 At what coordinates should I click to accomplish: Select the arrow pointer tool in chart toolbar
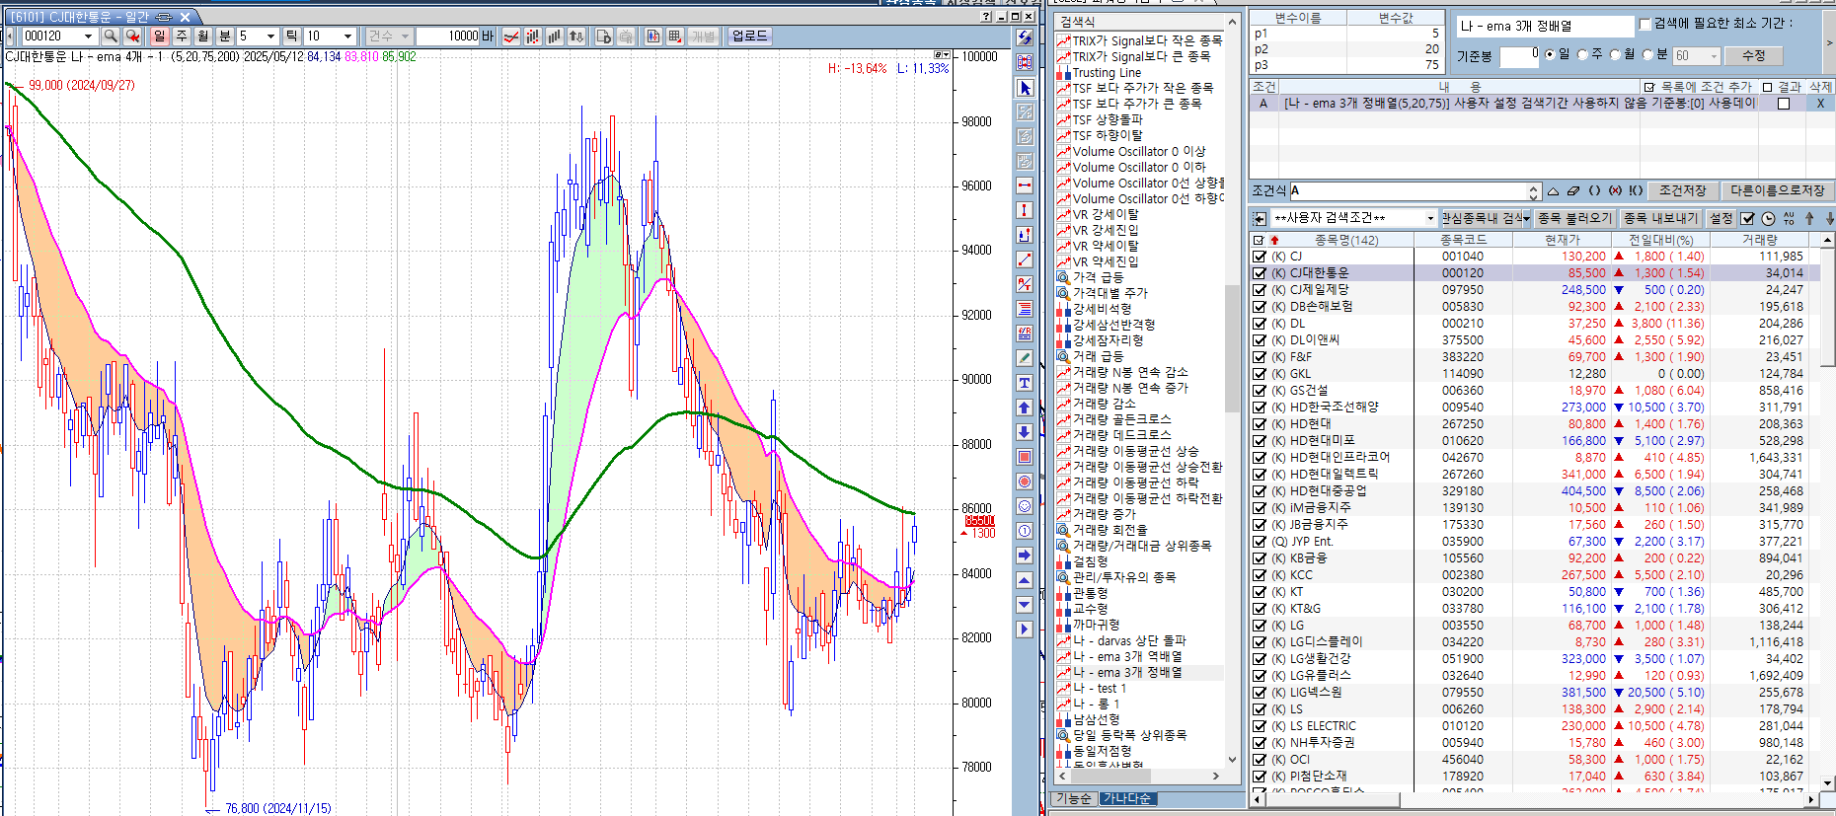click(x=1025, y=88)
